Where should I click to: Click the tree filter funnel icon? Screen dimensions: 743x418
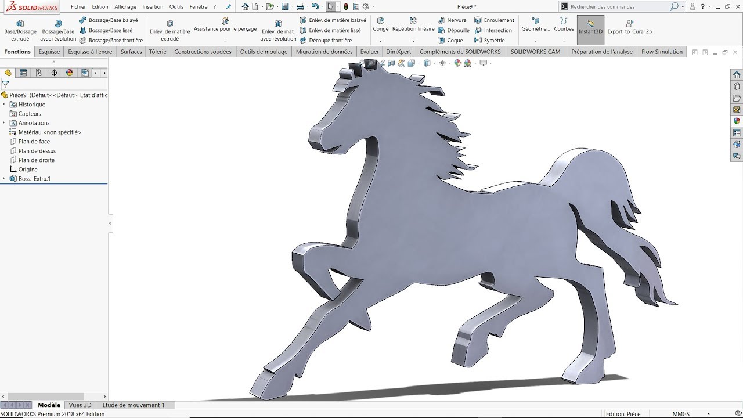coord(6,84)
